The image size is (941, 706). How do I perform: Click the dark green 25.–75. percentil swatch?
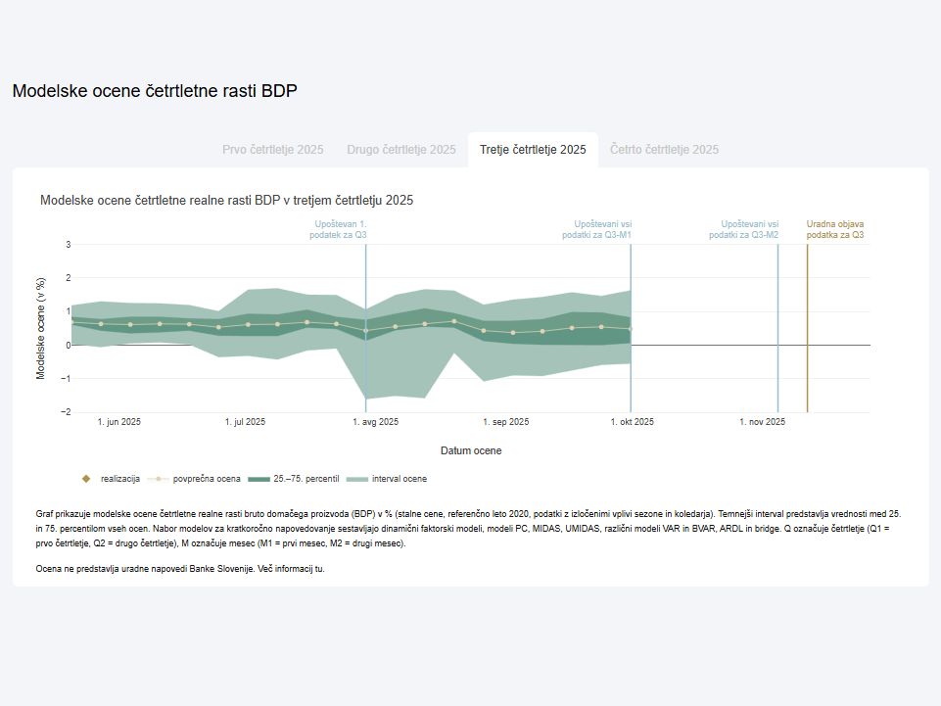pyautogui.click(x=259, y=479)
